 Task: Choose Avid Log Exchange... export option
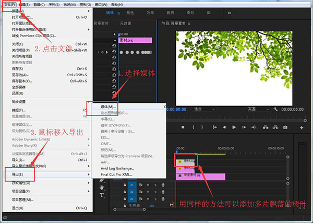[117, 168]
